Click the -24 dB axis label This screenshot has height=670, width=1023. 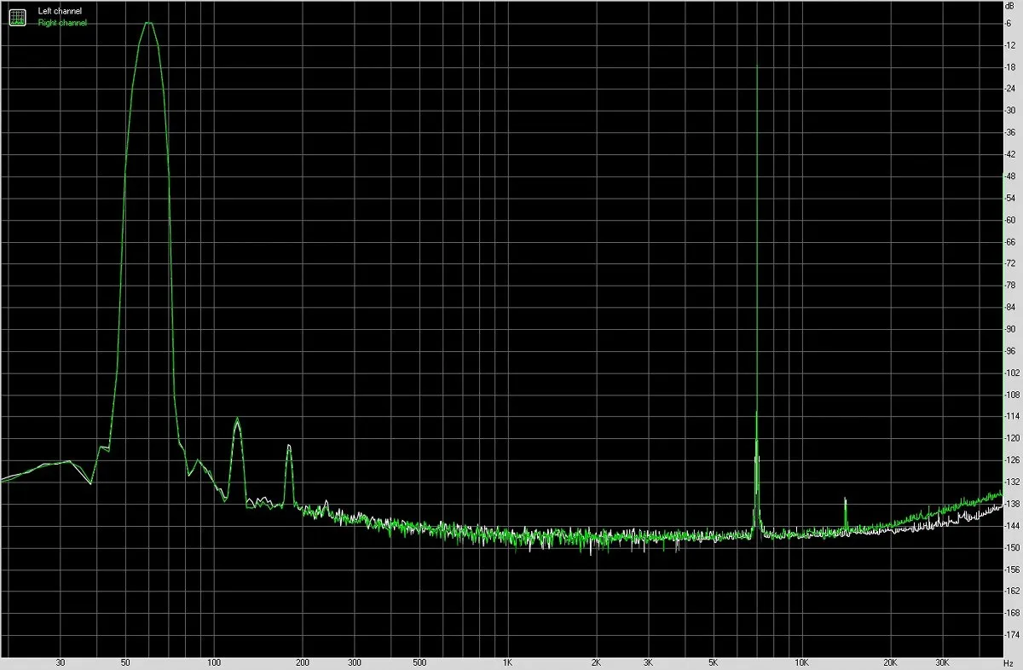1011,89
